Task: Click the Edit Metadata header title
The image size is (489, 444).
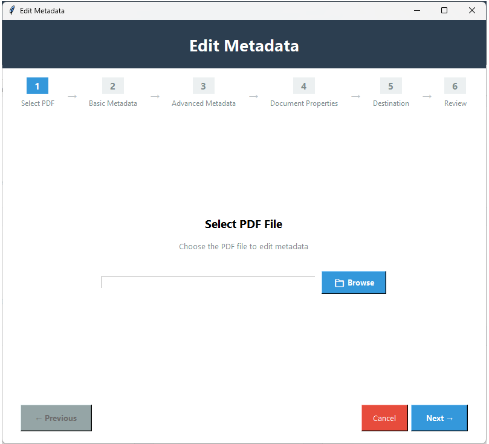Action: point(244,45)
